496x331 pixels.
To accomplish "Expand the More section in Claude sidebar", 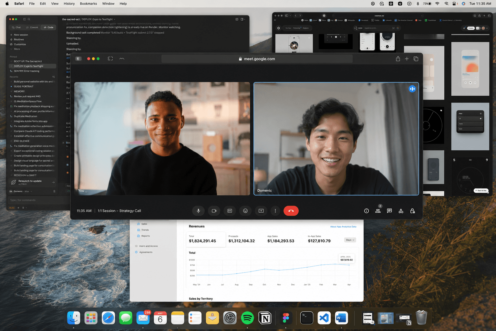I will pyautogui.click(x=15, y=49).
